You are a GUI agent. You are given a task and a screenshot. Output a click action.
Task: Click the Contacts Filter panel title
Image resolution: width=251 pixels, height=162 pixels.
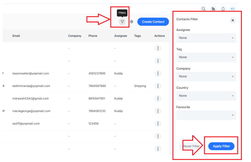tap(187, 19)
